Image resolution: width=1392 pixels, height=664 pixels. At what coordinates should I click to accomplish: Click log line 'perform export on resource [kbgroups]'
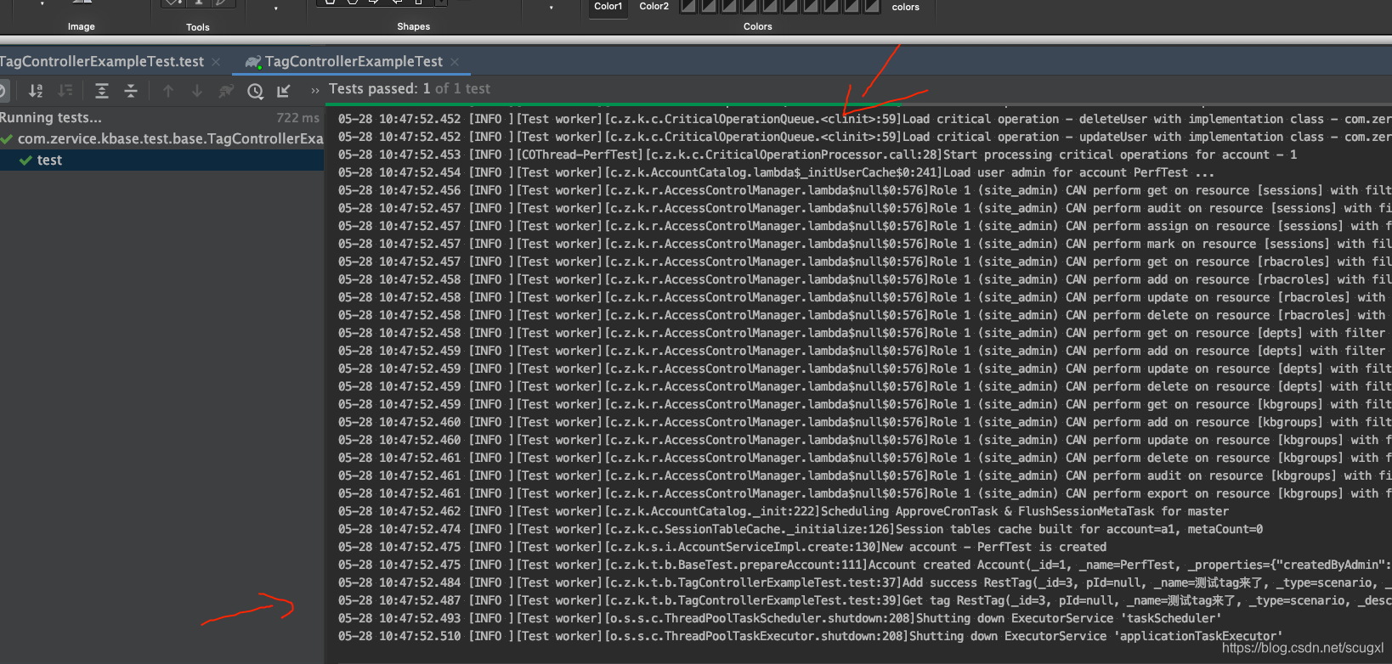coord(864,493)
